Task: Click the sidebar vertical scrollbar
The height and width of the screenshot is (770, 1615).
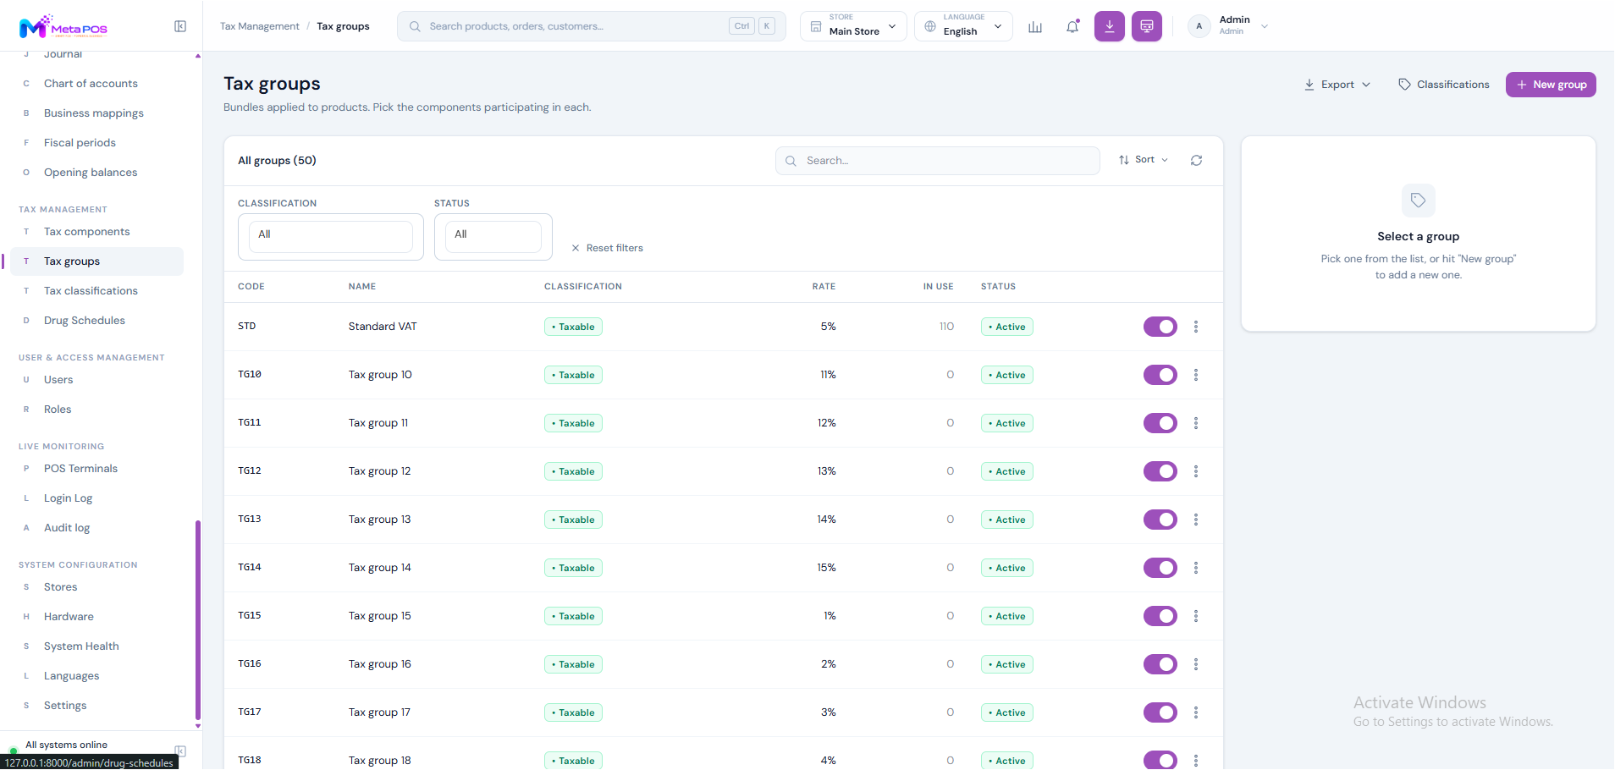Action: coord(198,619)
